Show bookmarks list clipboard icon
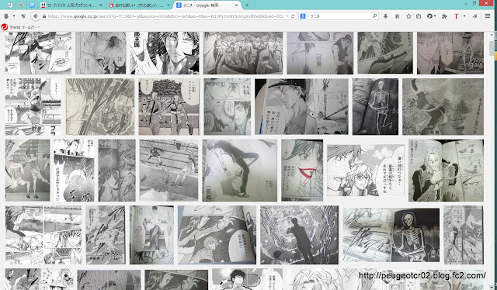This screenshot has width=497, height=290. tap(419, 16)
